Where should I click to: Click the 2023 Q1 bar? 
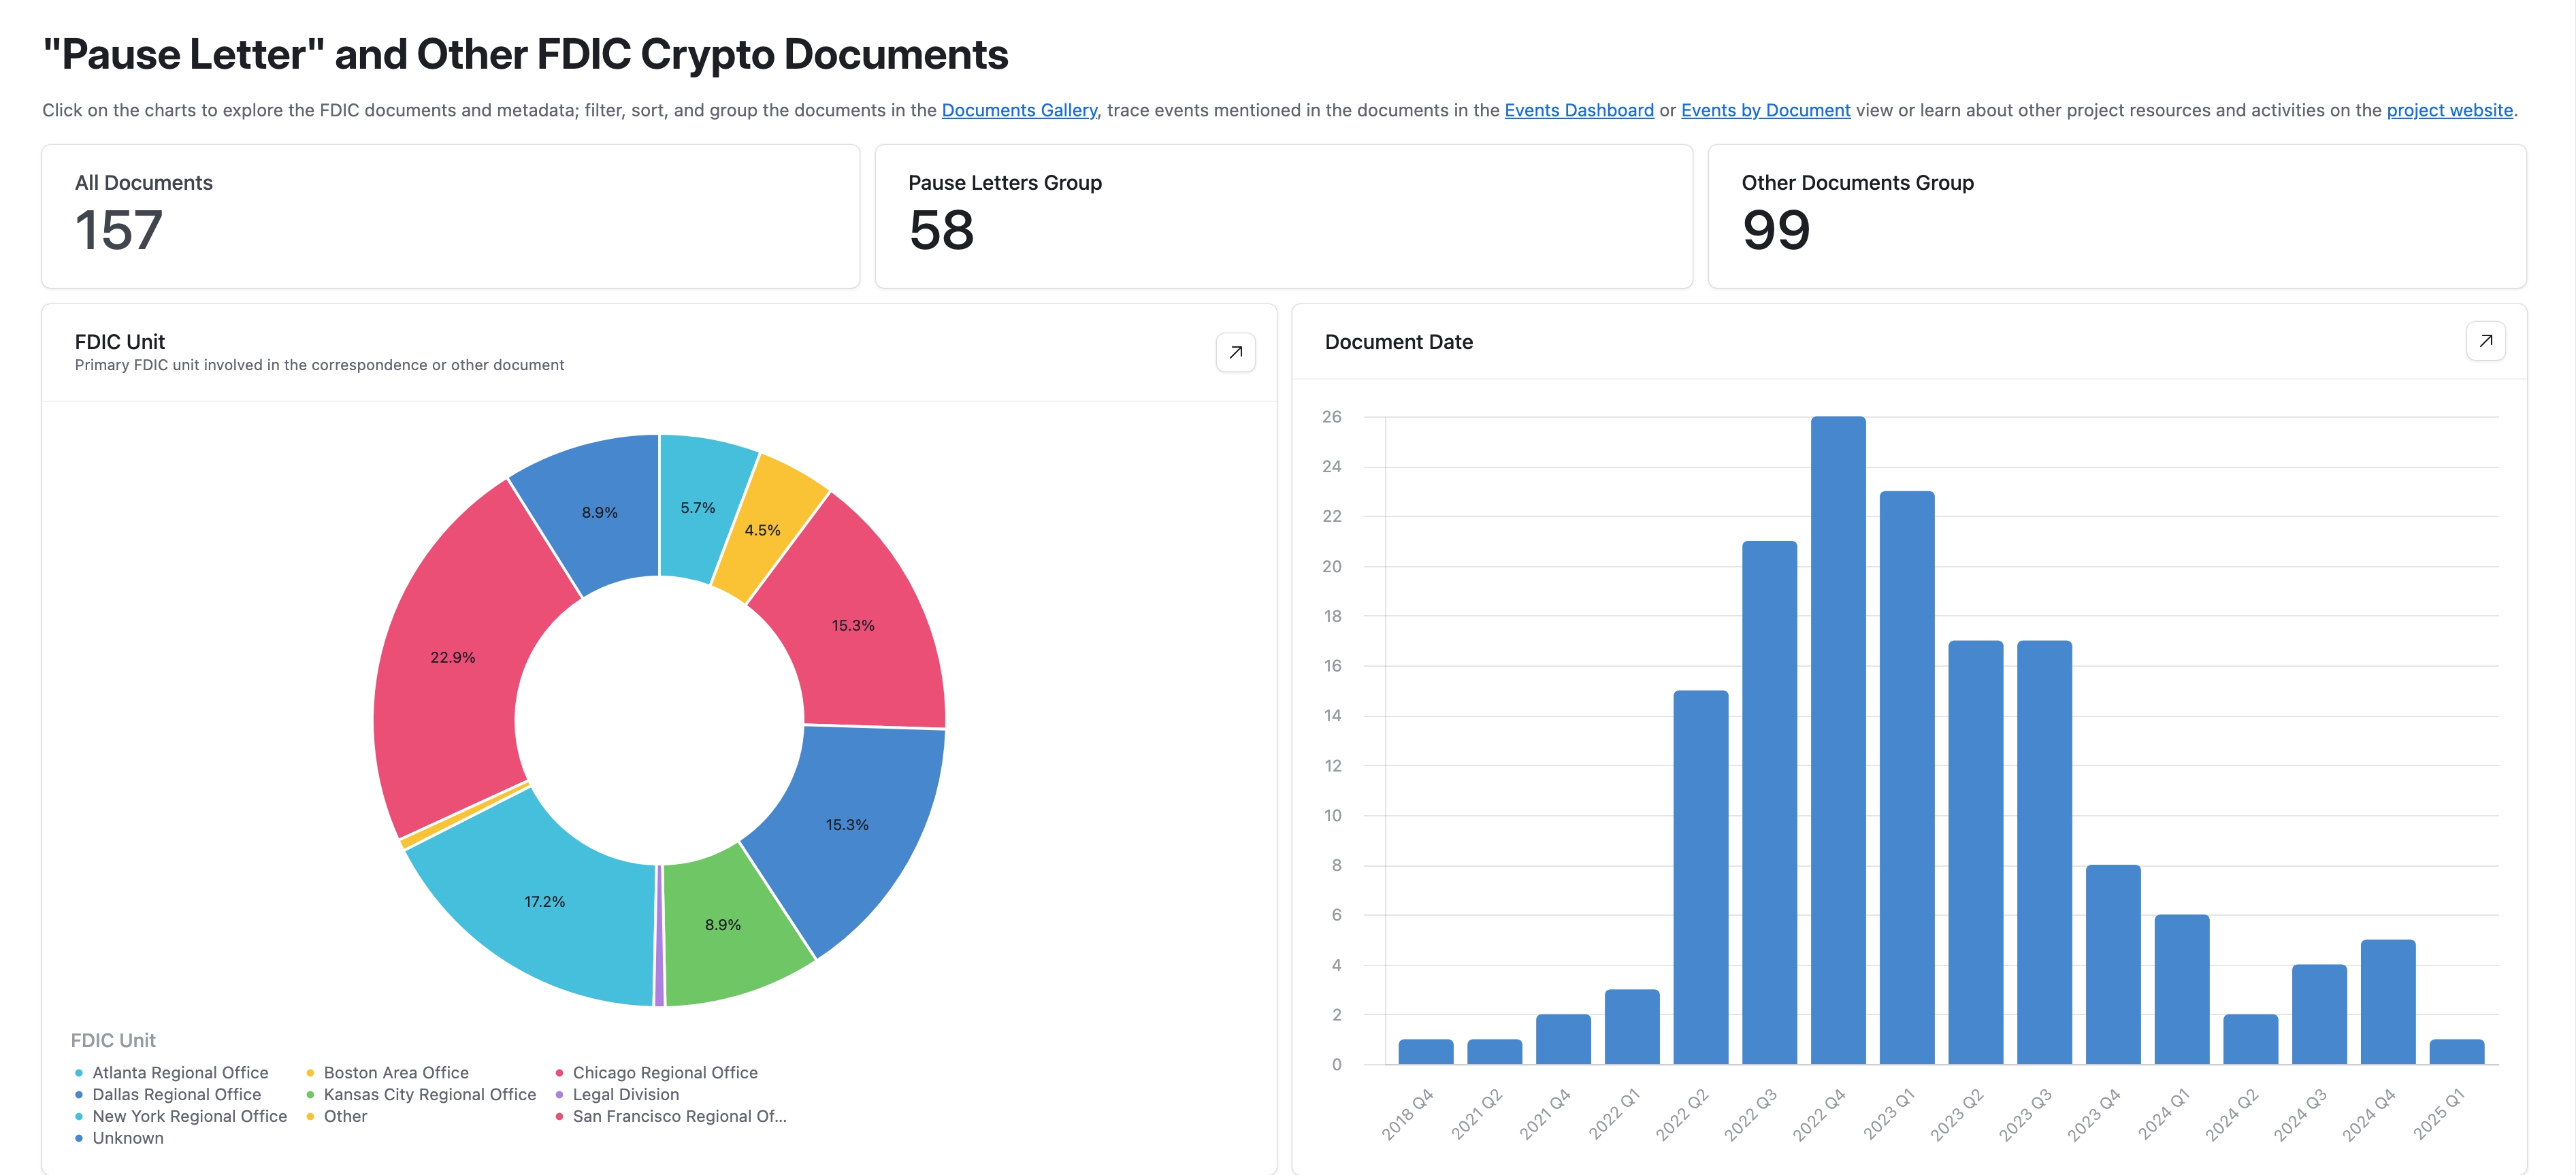click(x=1907, y=778)
